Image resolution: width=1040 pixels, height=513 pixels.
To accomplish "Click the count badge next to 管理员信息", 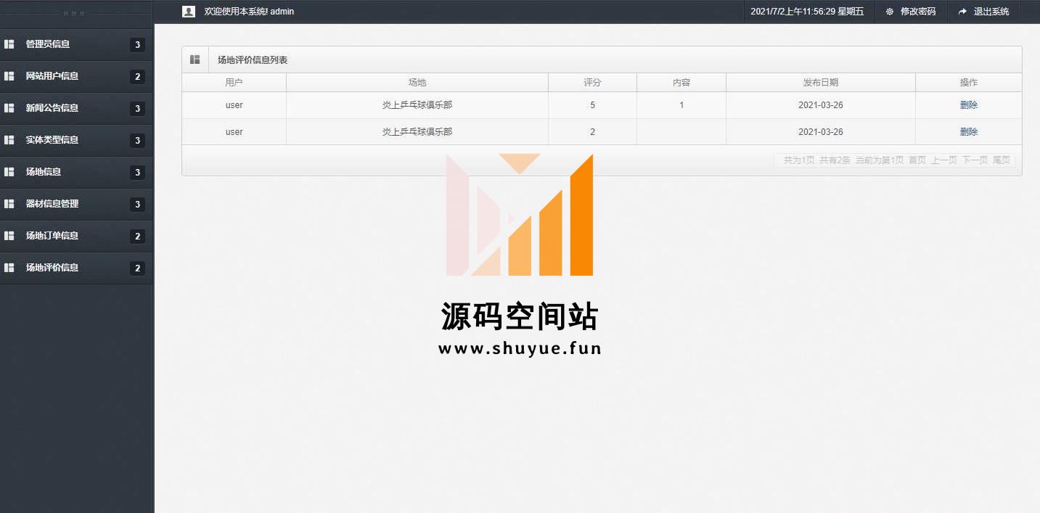I will click(x=137, y=45).
